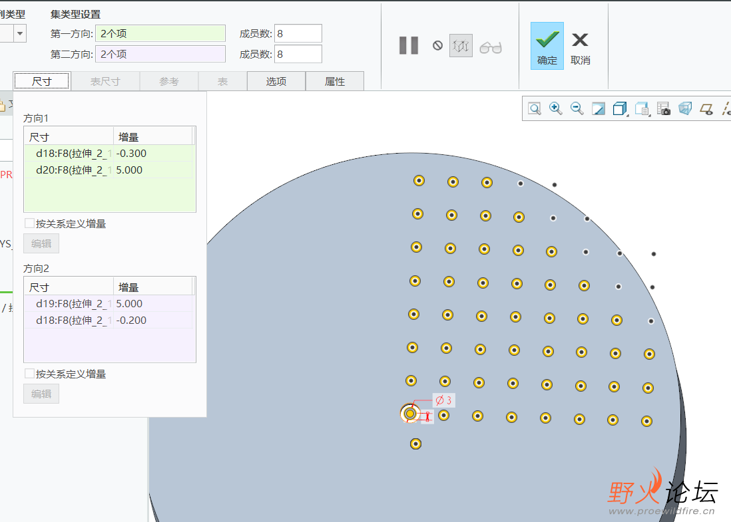
Task: Open the View Manager camera icon
Action: 663,109
